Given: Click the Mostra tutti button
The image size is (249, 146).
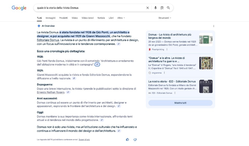Looking at the screenshot, I should [181, 103].
